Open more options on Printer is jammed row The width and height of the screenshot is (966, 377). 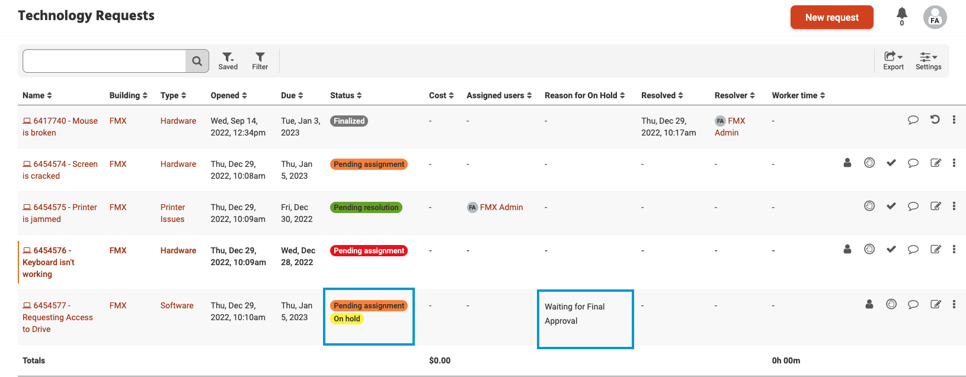tap(954, 206)
